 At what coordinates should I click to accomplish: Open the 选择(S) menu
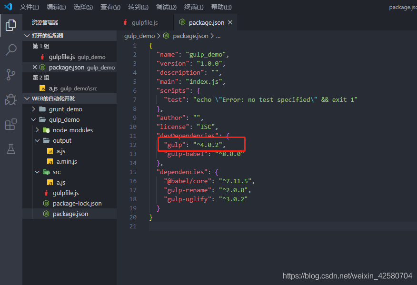tap(83, 7)
